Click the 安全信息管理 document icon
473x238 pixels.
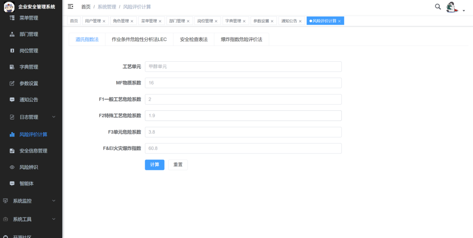pos(12,150)
